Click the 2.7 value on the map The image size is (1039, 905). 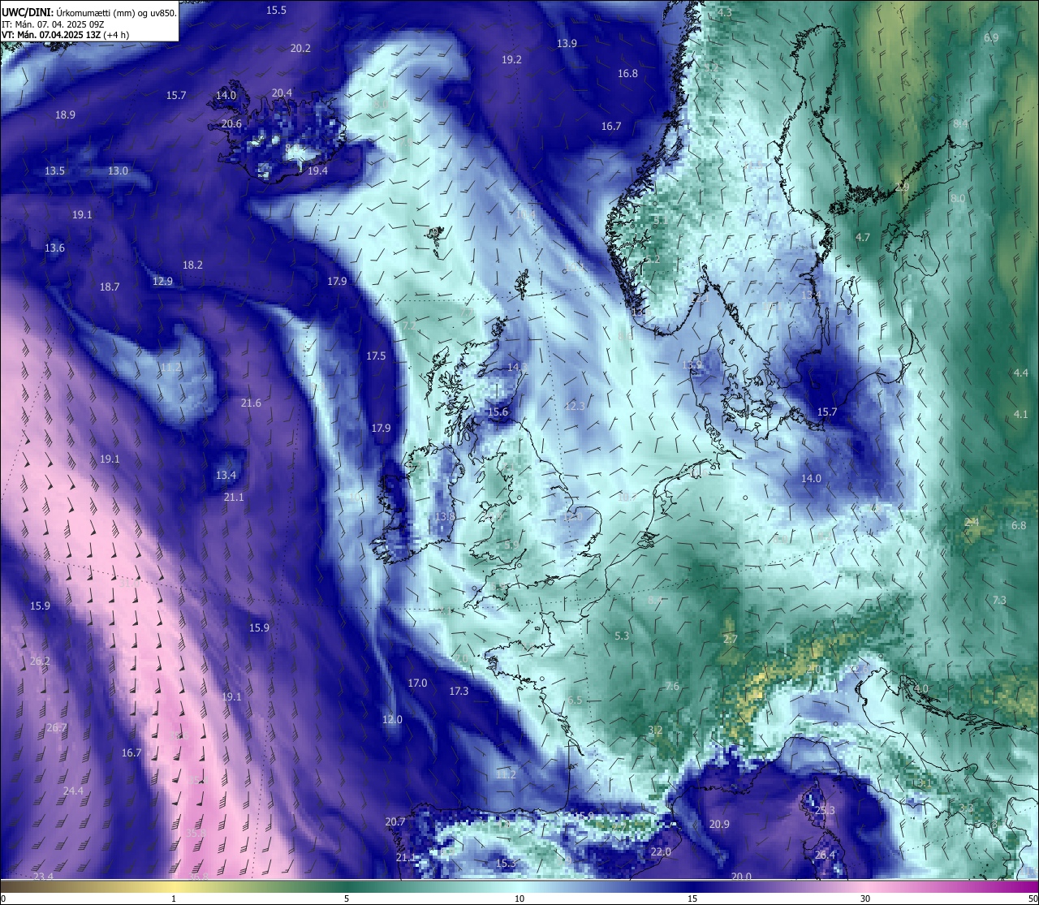pos(730,639)
